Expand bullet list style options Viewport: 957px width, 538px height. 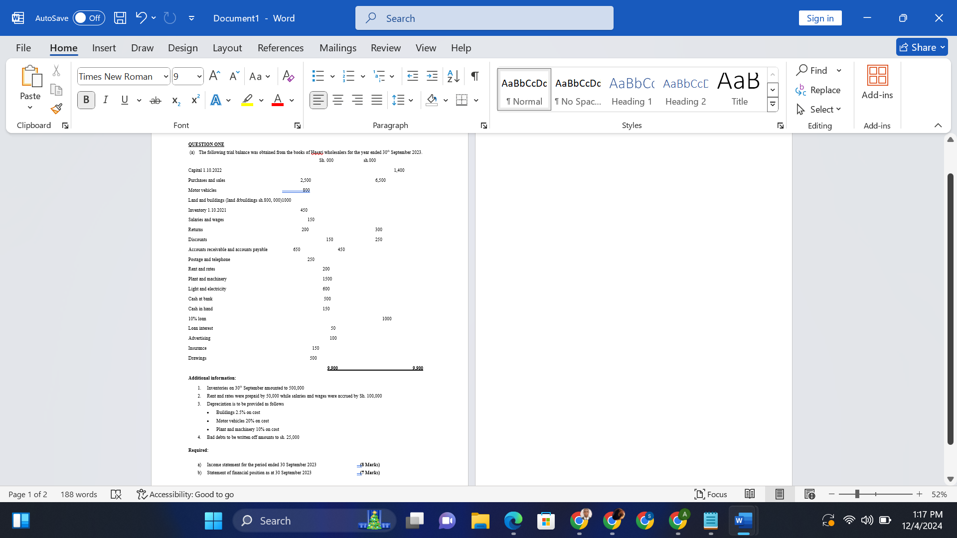(x=332, y=76)
